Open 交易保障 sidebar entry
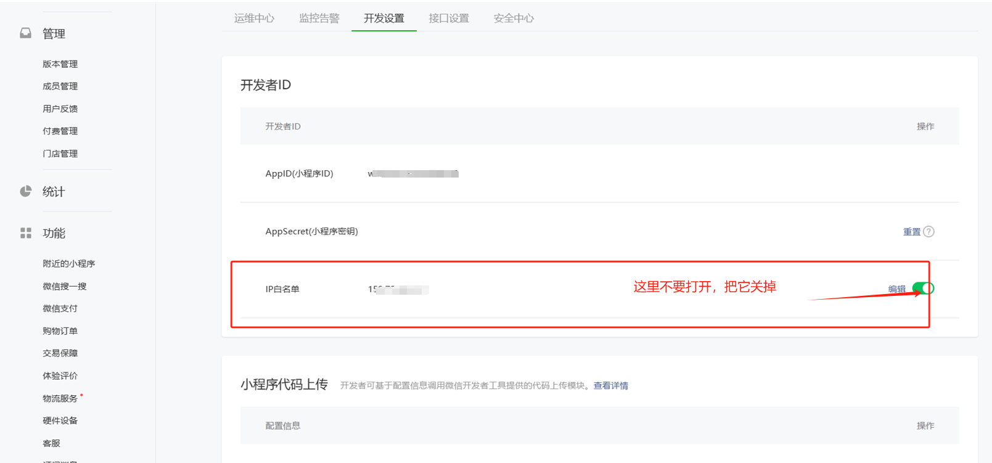Viewport: 992px width, 463px height. pos(60,353)
